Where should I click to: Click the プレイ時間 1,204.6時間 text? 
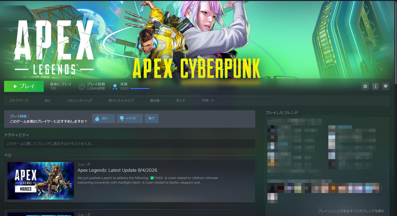pyautogui.click(x=96, y=86)
